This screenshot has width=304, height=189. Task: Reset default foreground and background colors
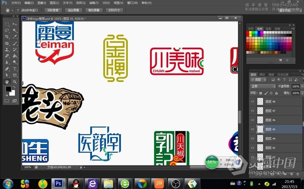coord(7,95)
